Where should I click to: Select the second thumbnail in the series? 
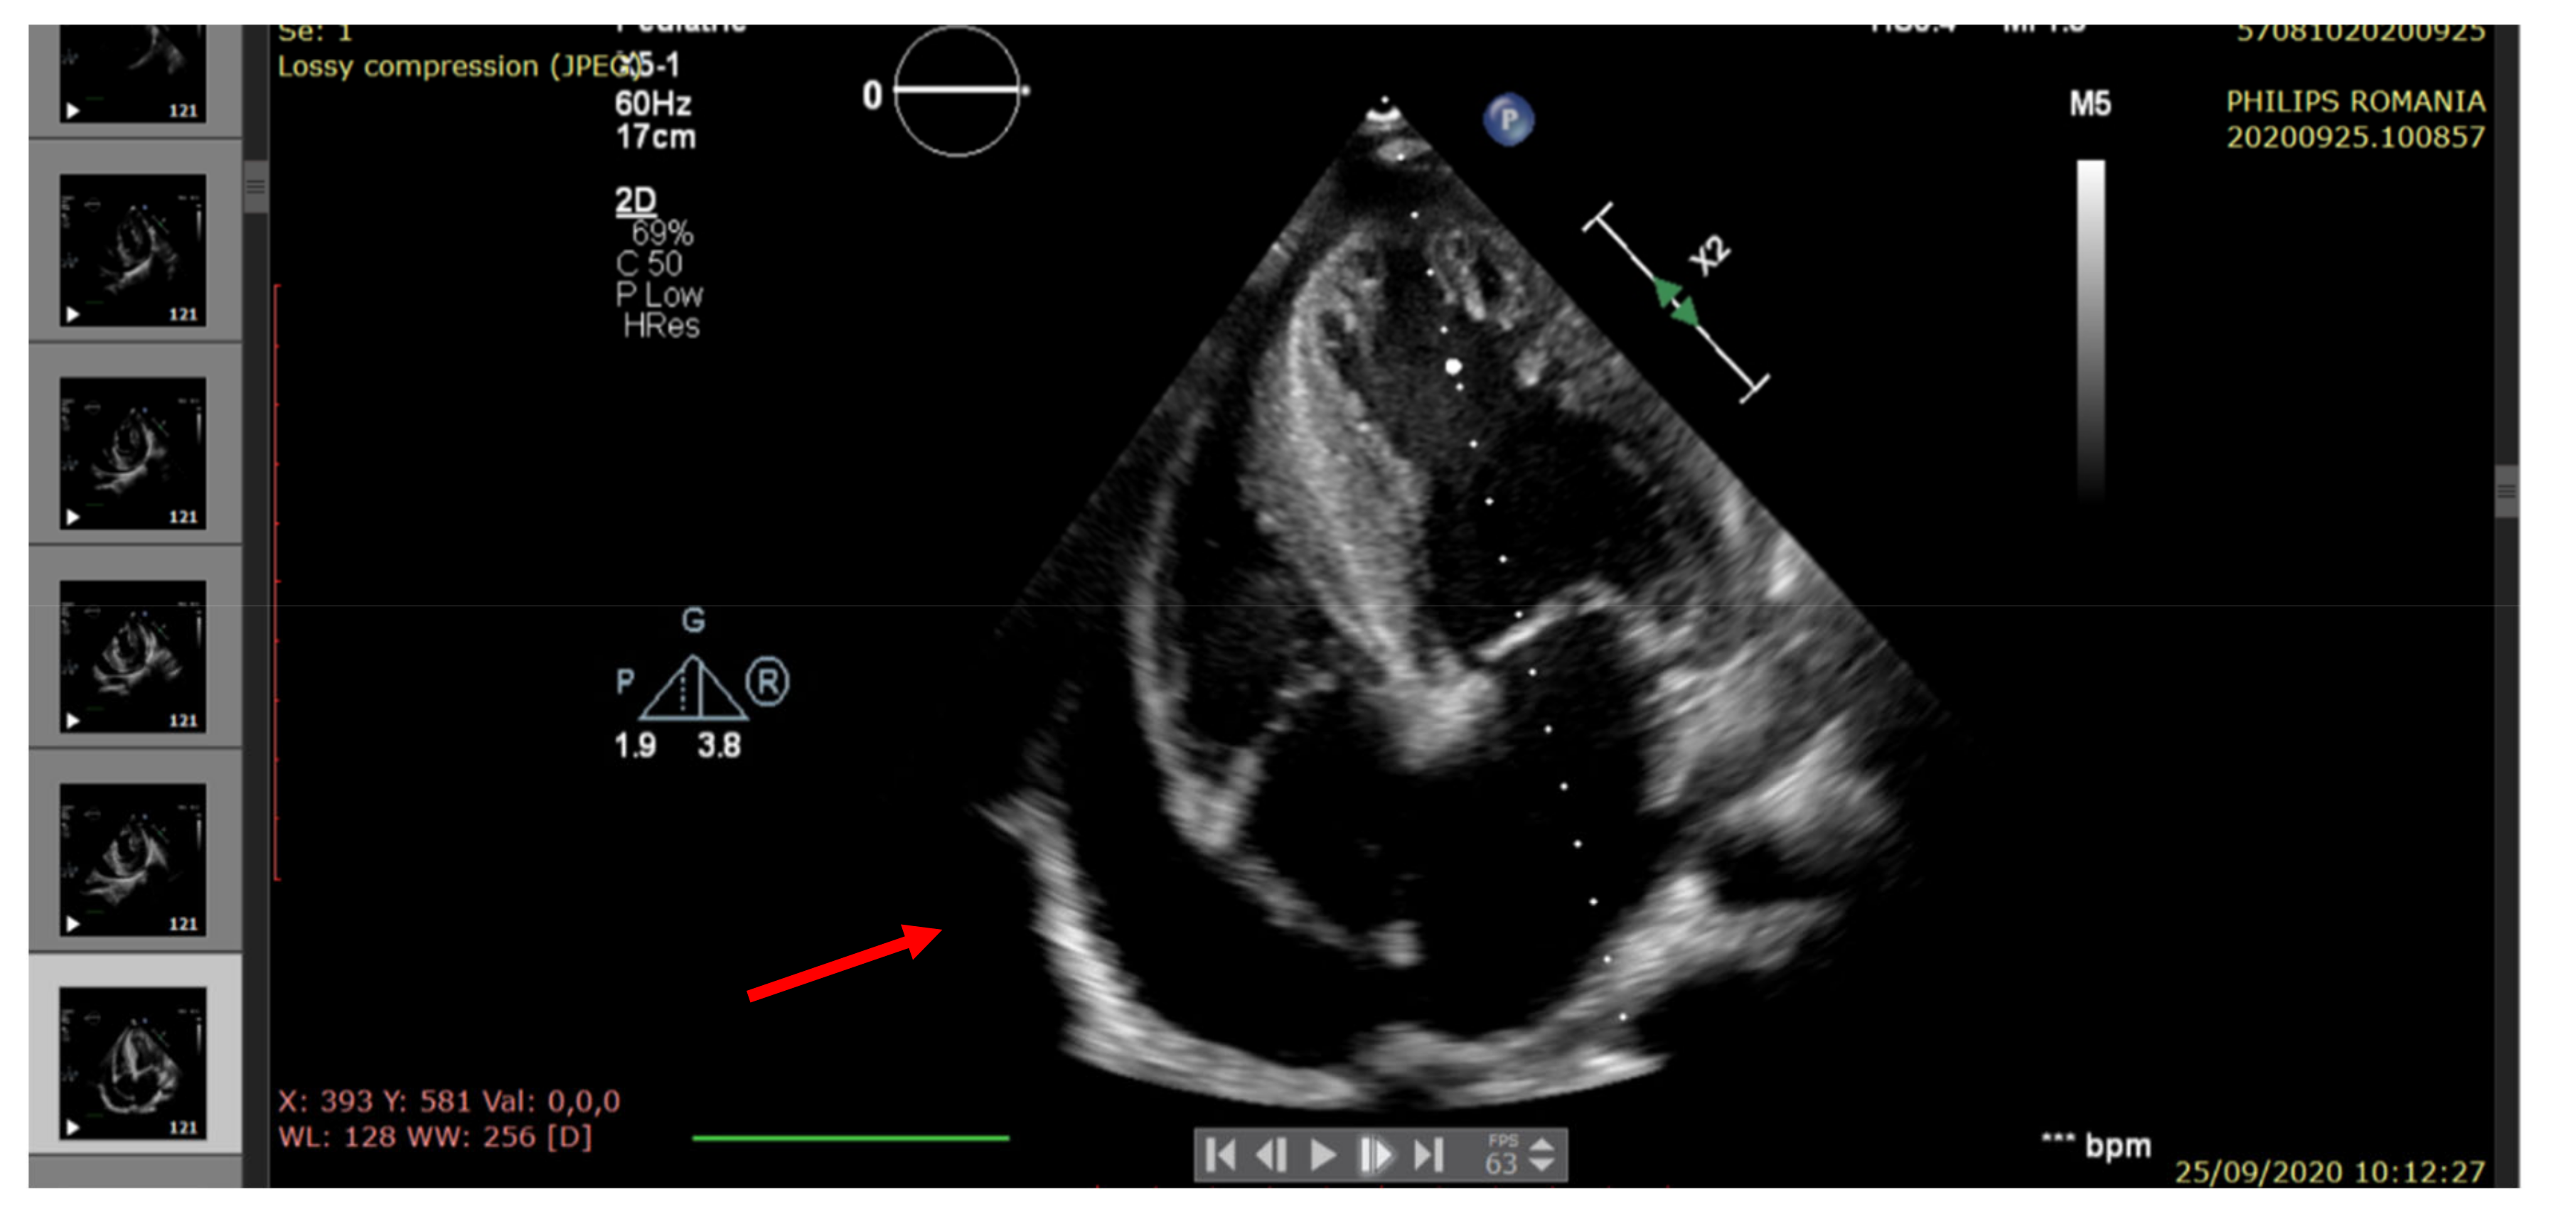click(133, 249)
